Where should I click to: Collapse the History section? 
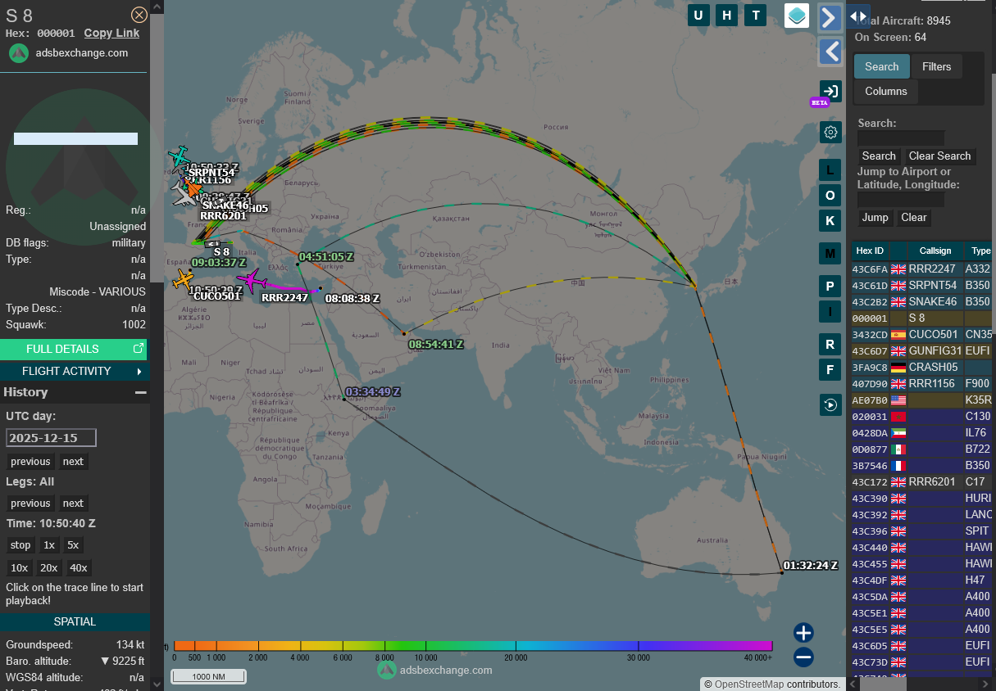pyautogui.click(x=140, y=393)
